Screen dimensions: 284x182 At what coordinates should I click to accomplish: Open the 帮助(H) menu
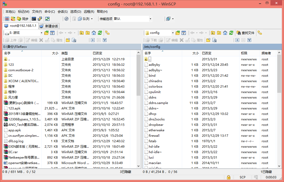pos(102,11)
